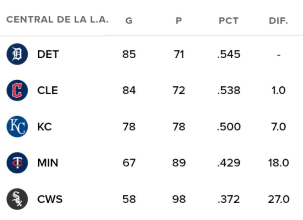Click Minnesota's 18.0 games behind value
303x220 pixels.
click(278, 163)
